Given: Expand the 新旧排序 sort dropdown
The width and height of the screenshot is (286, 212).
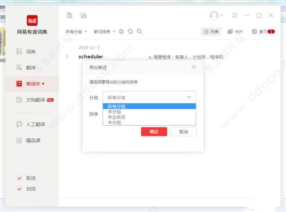Looking at the screenshot, I should (105, 31).
